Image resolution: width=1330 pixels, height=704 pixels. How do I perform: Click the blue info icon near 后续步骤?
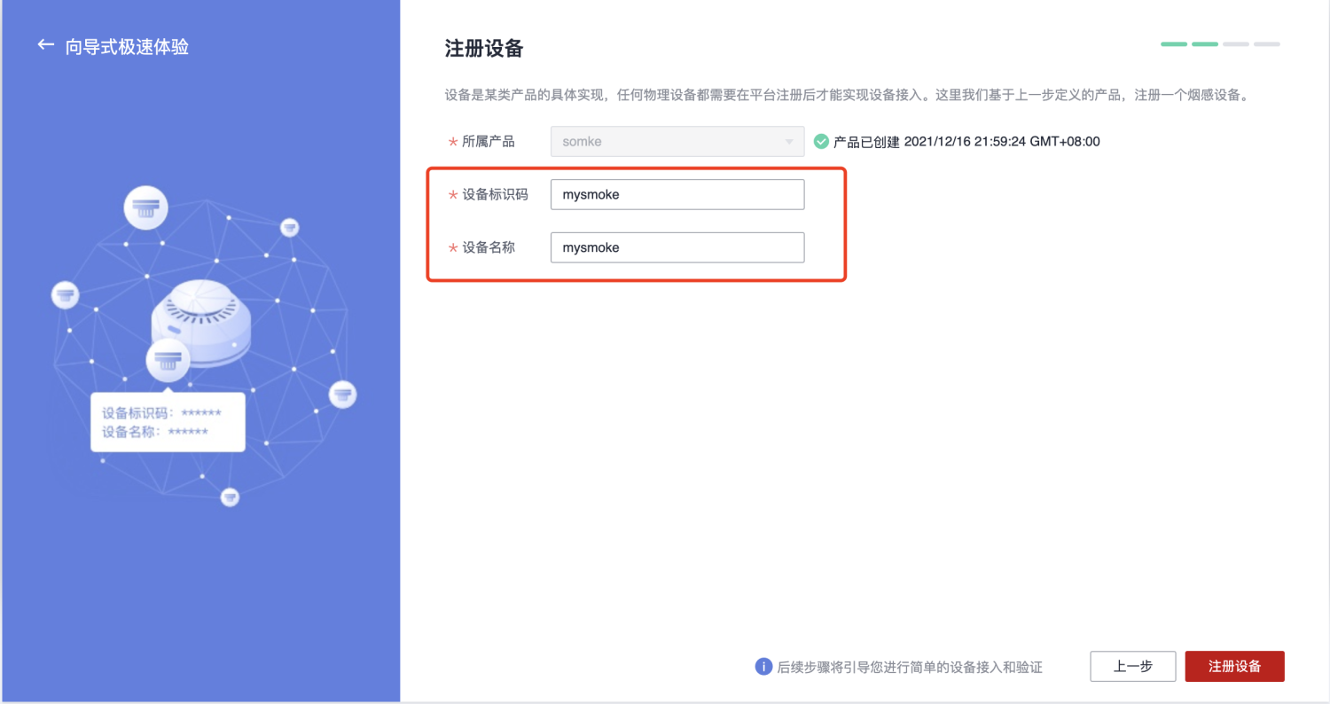tap(763, 666)
